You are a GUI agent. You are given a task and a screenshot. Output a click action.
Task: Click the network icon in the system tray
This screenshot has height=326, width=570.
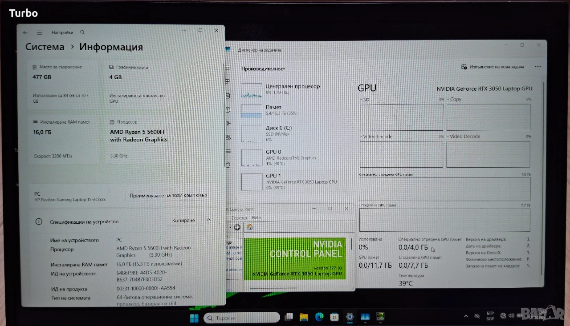503,316
